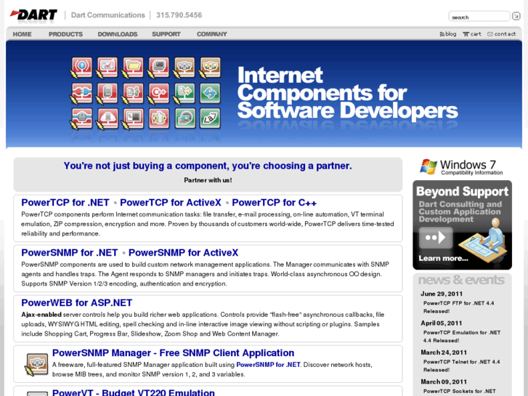528x396 pixels.
Task: Click the Beyond Support arrow play icon
Action: (x=436, y=238)
